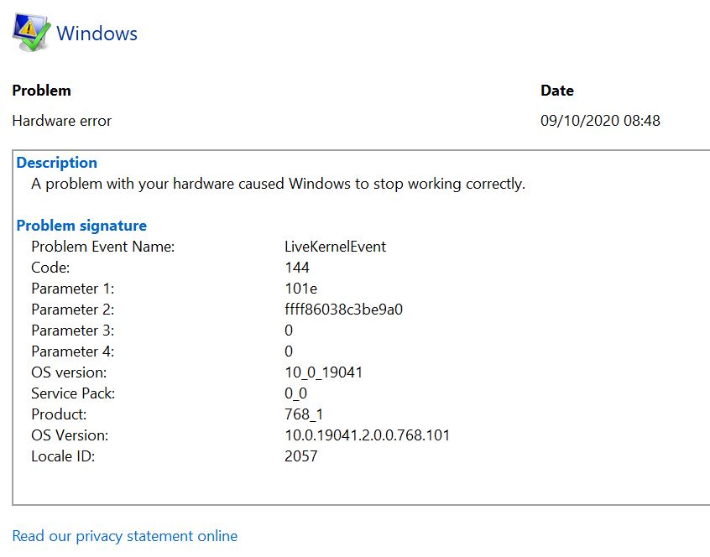The width and height of the screenshot is (710, 557).
Task: Click the 'OS Version:' label with capital V
Action: pos(70,435)
